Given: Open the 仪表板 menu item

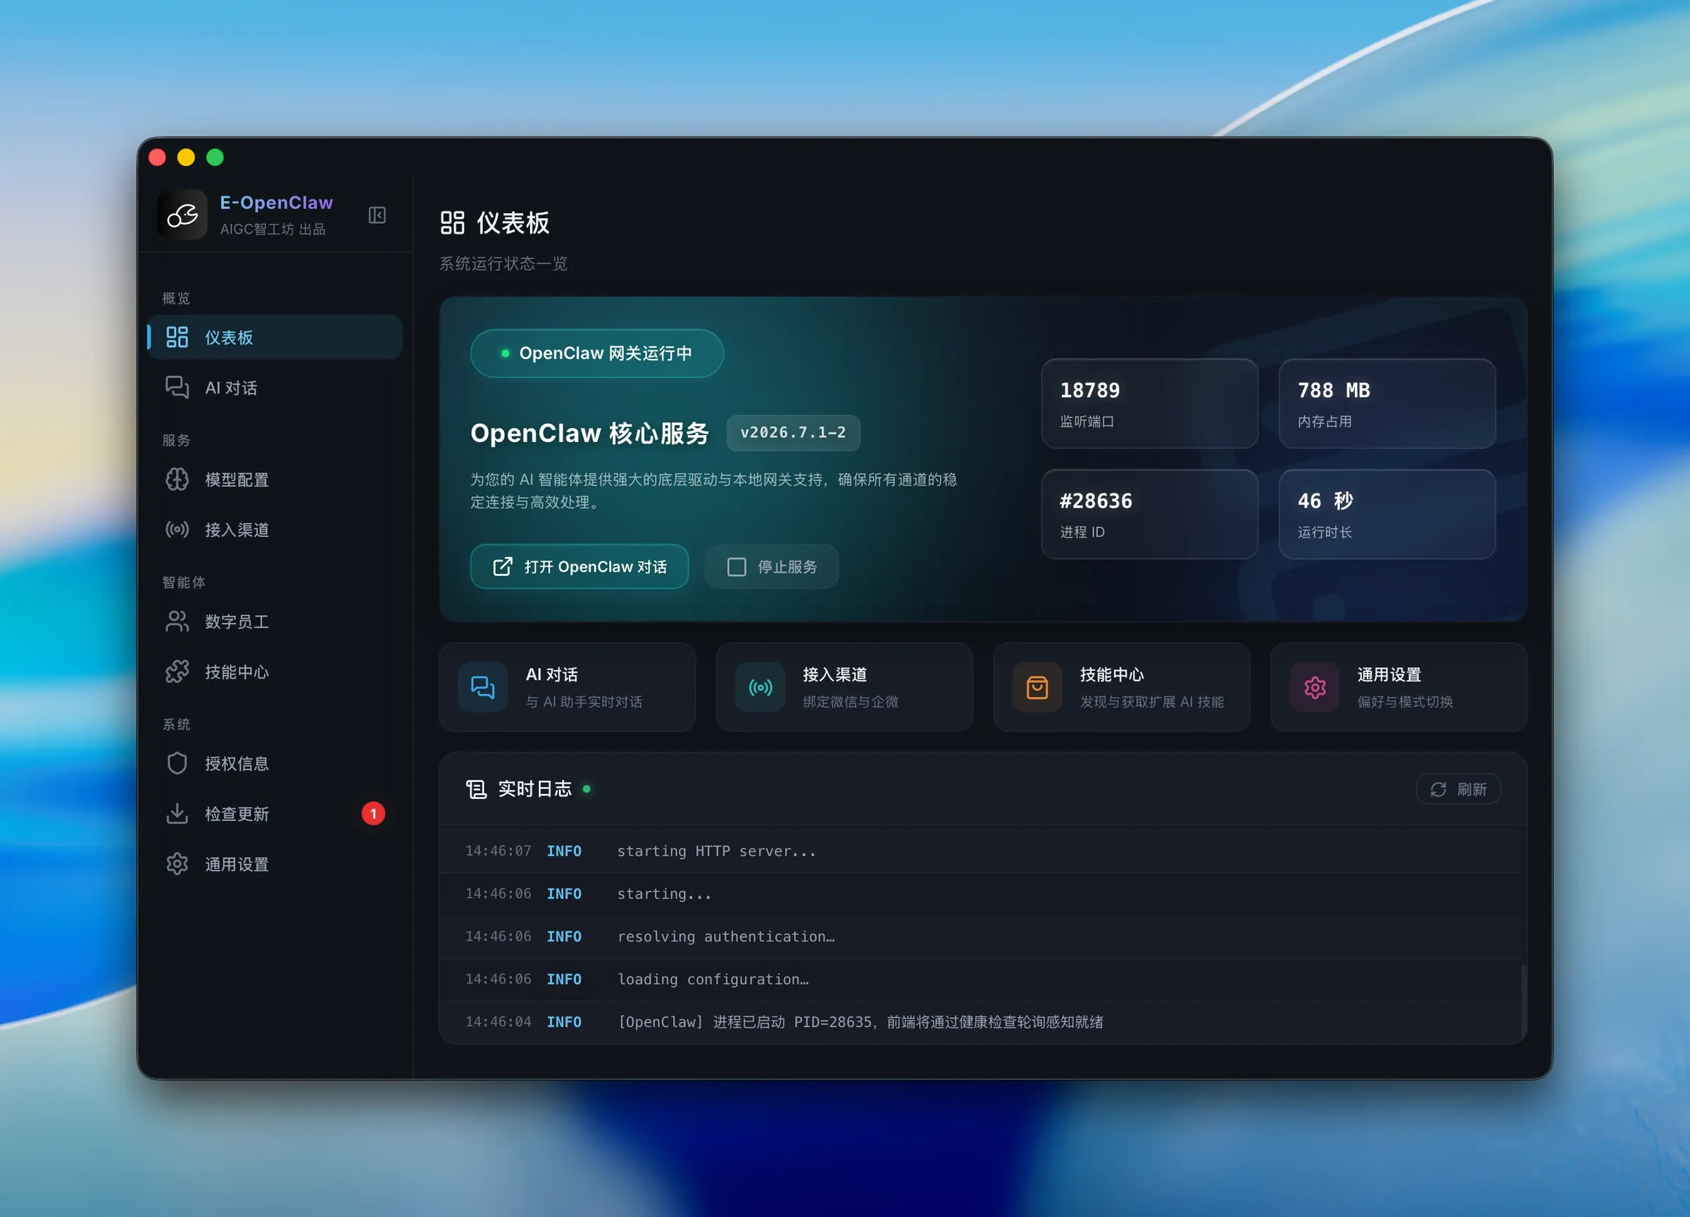Looking at the screenshot, I should 275,337.
